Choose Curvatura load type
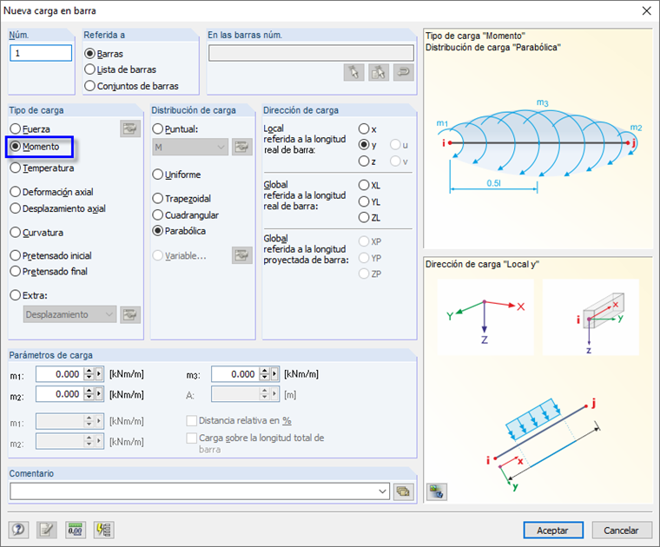The height and width of the screenshot is (547, 660). pos(36,233)
